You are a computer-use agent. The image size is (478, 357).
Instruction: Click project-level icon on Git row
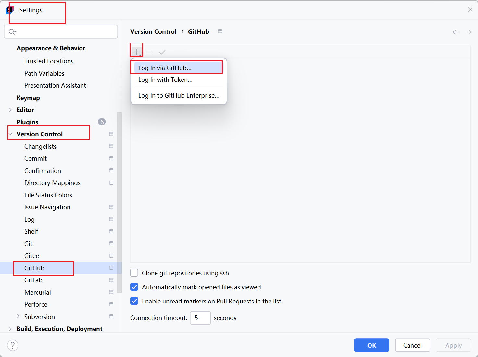(111, 244)
